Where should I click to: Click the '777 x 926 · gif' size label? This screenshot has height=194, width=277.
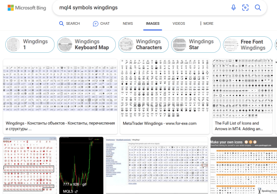click(x=74, y=184)
